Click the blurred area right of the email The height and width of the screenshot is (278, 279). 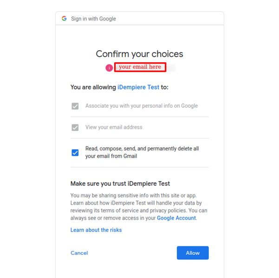pyautogui.click(x=171, y=68)
